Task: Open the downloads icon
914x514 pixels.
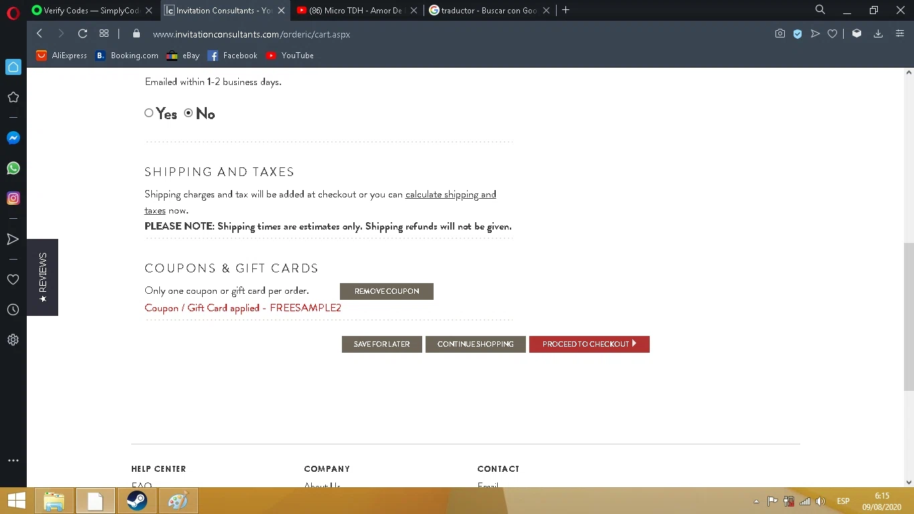Action: coord(878,33)
